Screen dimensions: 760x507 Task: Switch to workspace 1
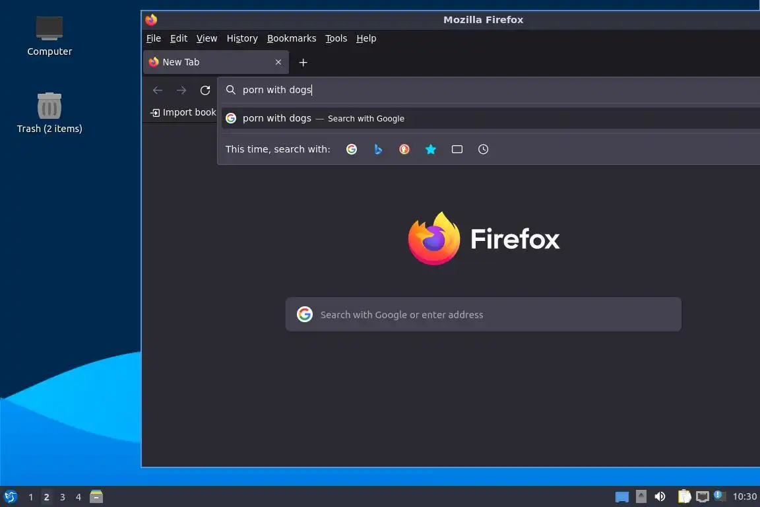(x=30, y=497)
